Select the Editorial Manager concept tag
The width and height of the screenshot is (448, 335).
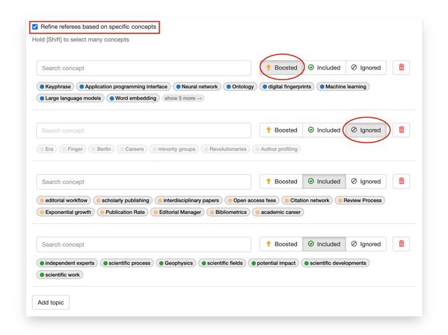click(x=177, y=213)
